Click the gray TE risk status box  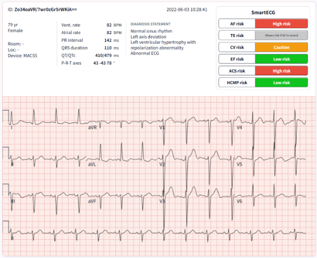281,35
